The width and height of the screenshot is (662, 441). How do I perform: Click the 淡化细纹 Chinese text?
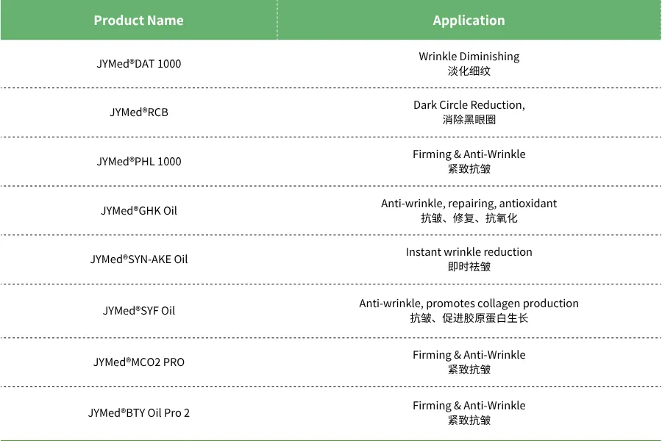tap(469, 71)
